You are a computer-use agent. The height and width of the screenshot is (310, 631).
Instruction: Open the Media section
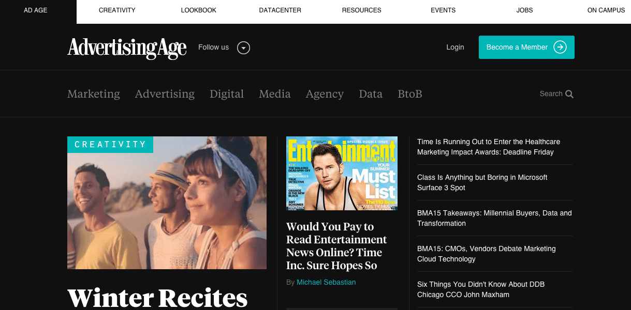tap(275, 94)
